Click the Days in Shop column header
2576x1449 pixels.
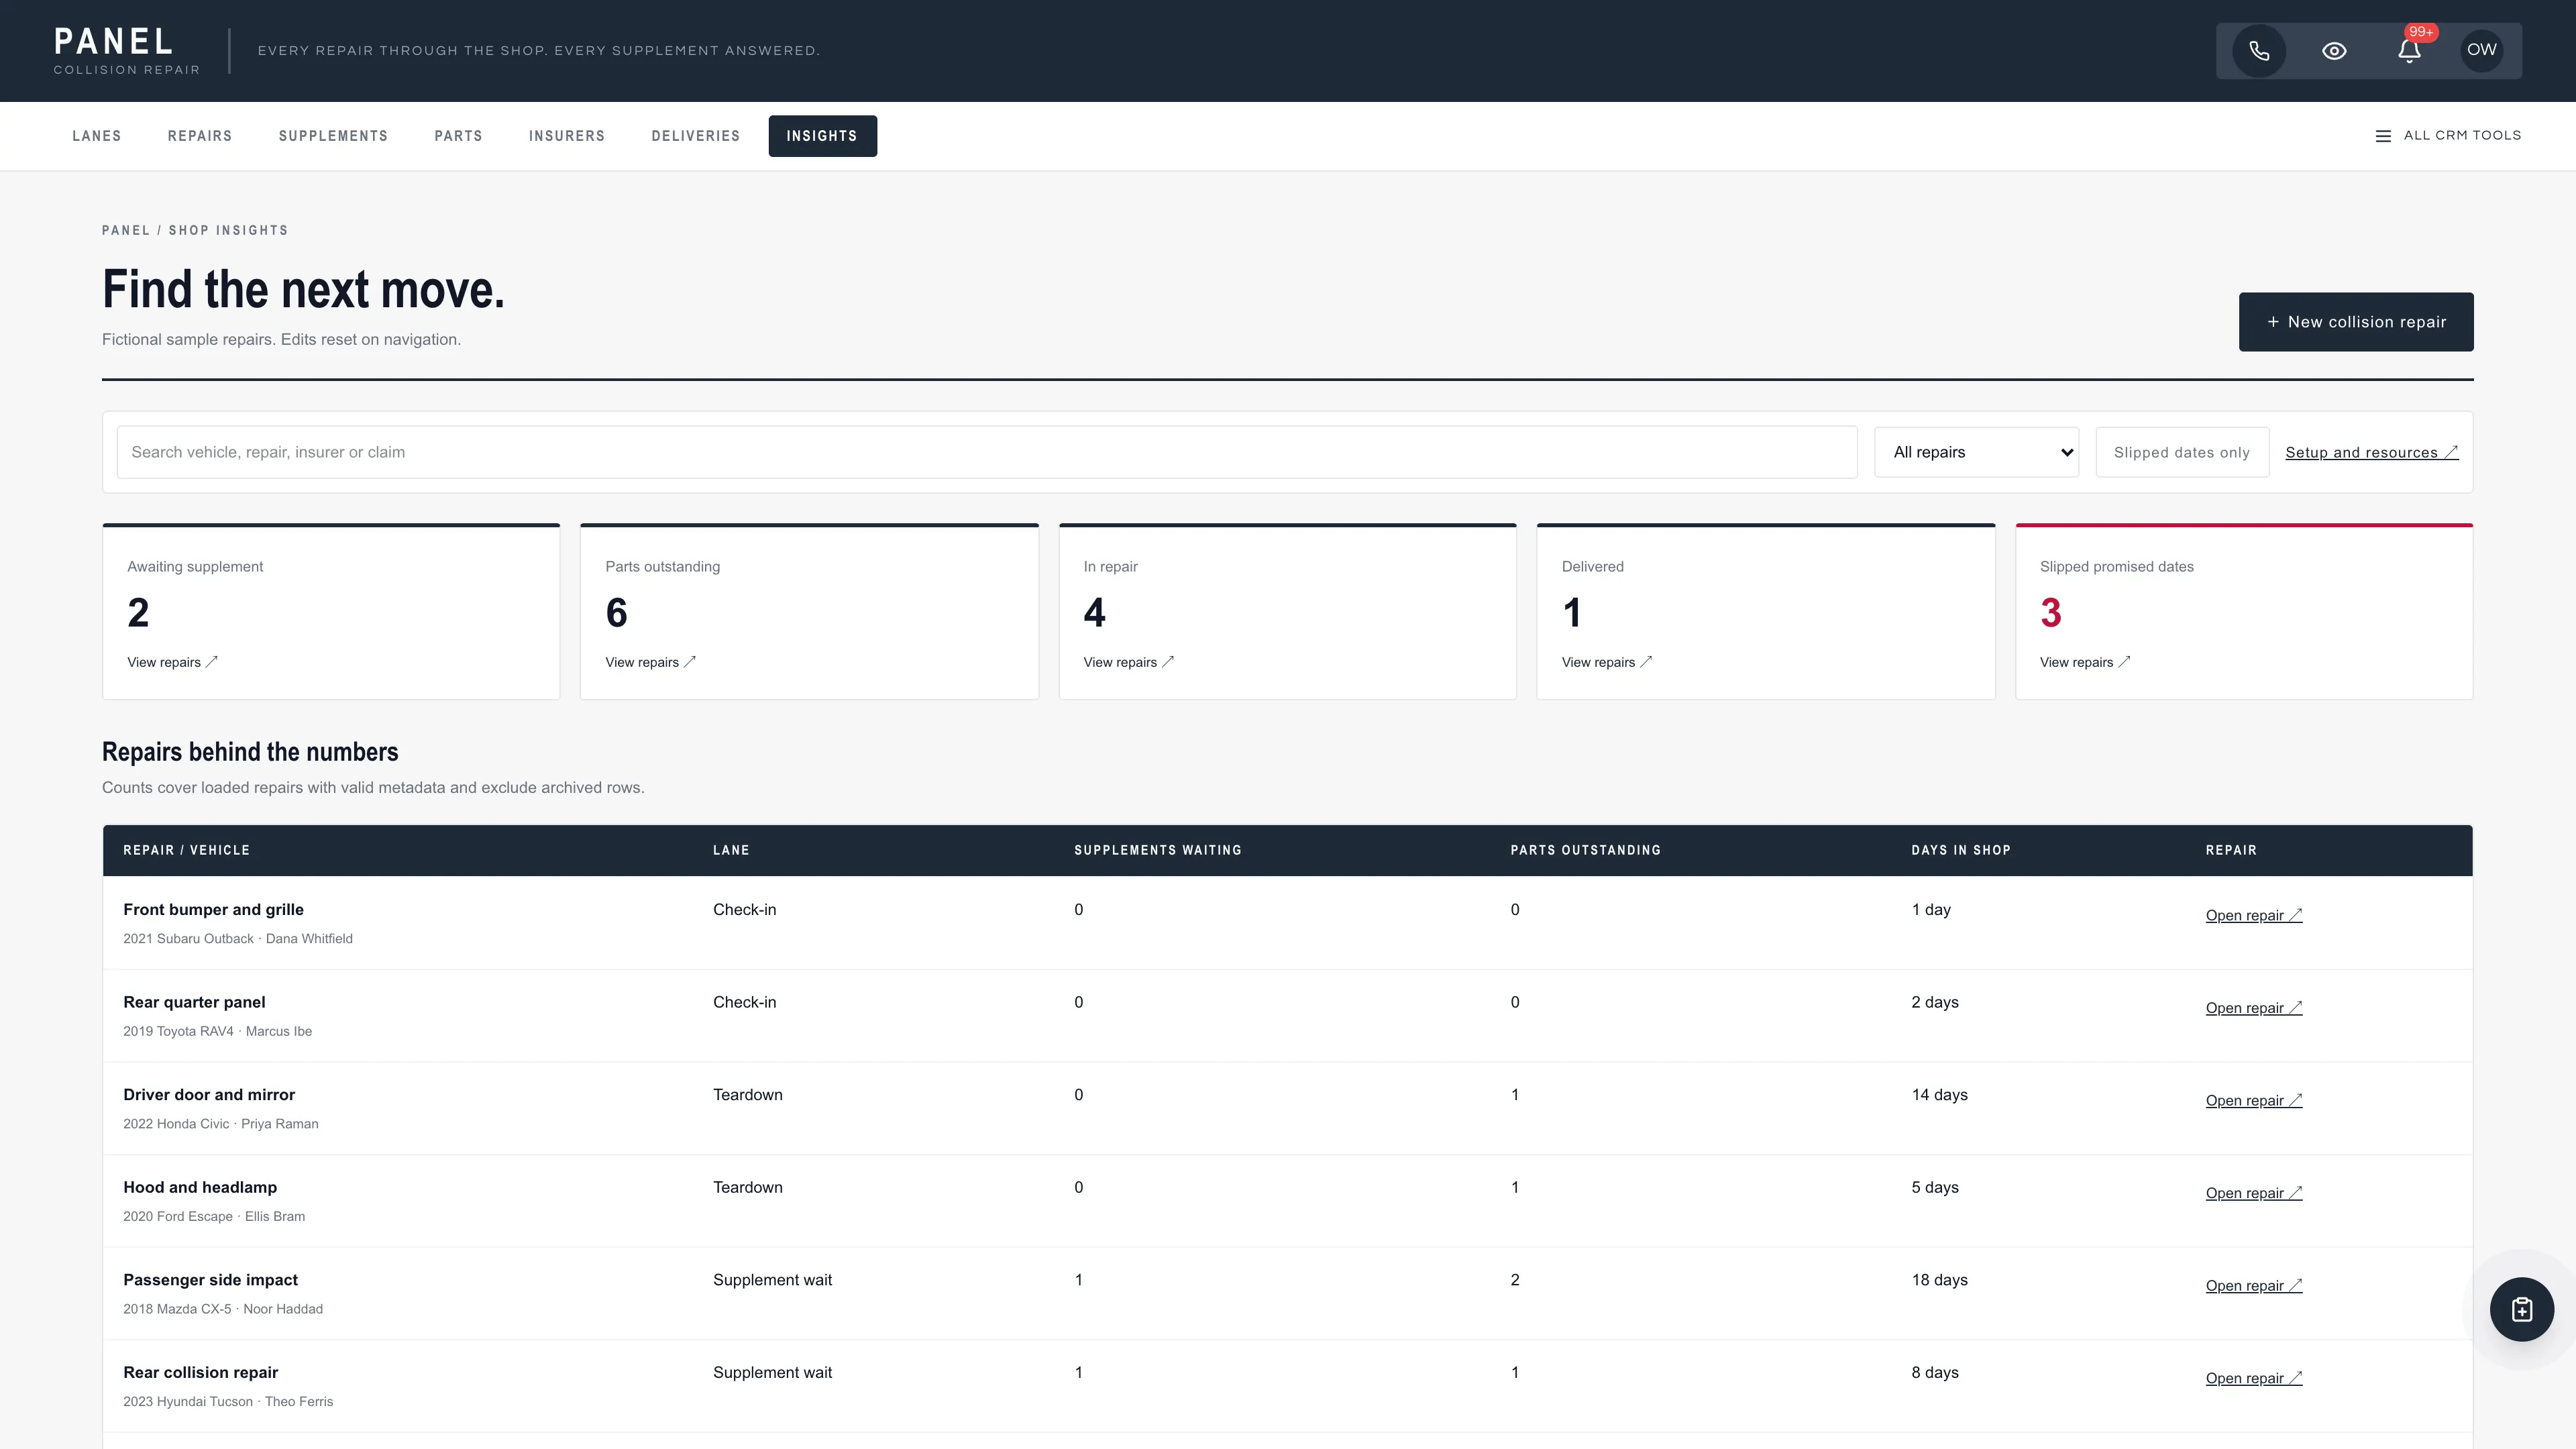[x=1961, y=850]
